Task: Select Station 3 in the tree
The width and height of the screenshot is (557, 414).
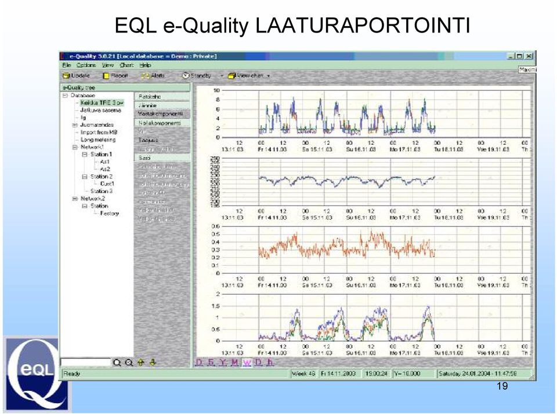Action: (102, 192)
